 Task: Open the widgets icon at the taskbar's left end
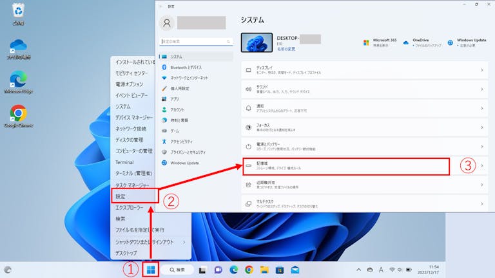8,270
